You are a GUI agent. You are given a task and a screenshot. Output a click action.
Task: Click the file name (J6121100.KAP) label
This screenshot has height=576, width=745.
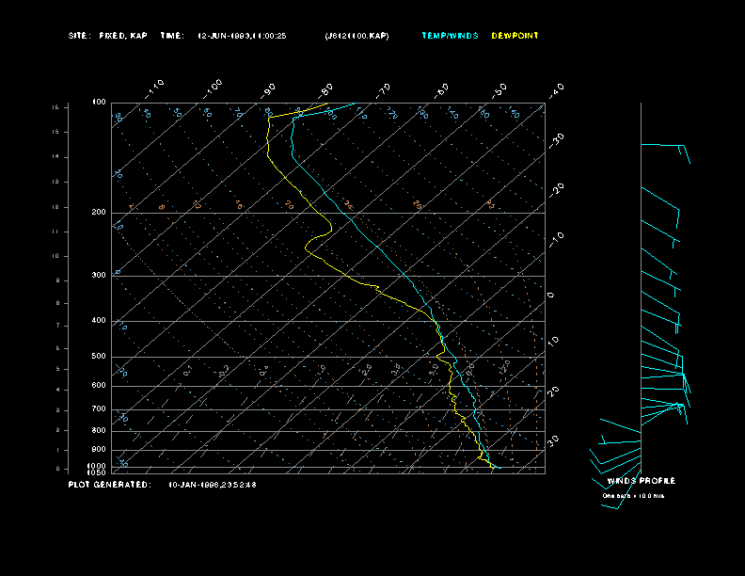click(x=356, y=36)
